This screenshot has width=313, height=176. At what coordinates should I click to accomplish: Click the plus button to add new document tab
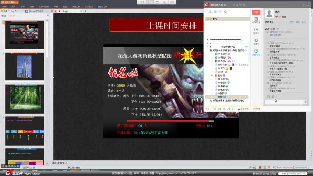click(x=86, y=11)
